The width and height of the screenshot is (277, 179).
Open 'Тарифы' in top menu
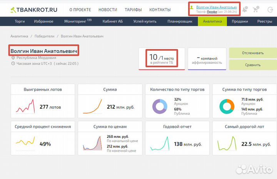point(133,10)
